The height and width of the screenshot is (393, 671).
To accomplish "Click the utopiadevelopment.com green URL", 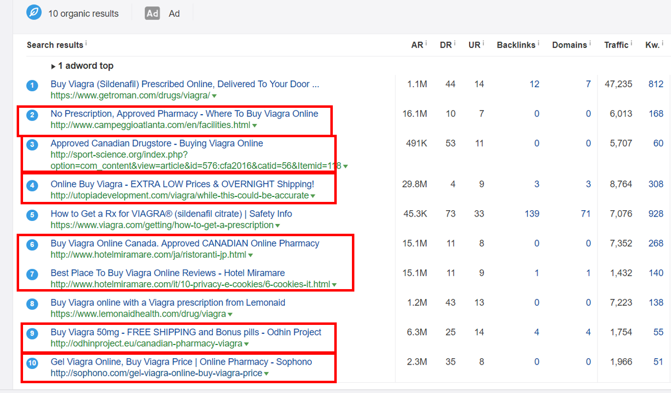I will 179,196.
